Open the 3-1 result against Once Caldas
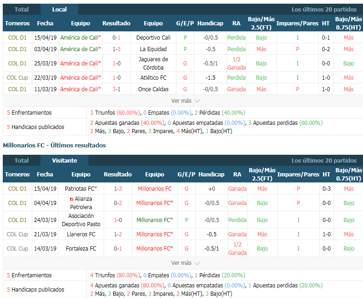 coord(117,89)
